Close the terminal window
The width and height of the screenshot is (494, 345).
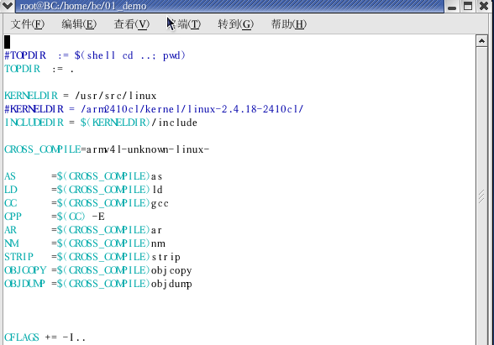click(484, 6)
